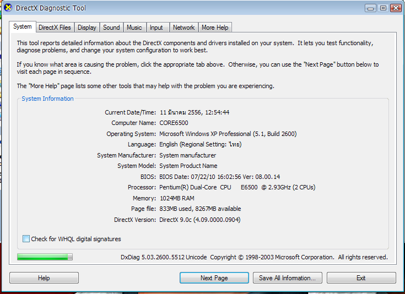405x294 pixels.
Task: Click the DirectX 9.0c version value
Action: pyautogui.click(x=200, y=220)
